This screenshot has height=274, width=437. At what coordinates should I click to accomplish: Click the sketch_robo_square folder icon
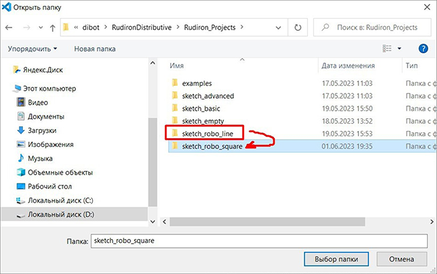tap(175, 146)
